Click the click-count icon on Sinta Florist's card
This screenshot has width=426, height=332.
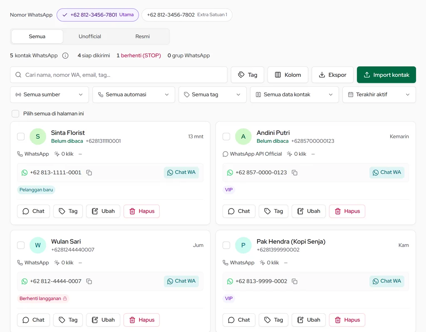click(x=57, y=154)
